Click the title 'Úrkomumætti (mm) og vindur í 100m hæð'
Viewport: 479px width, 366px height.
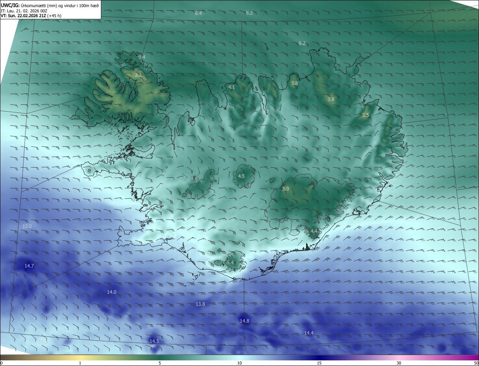coord(59,5)
